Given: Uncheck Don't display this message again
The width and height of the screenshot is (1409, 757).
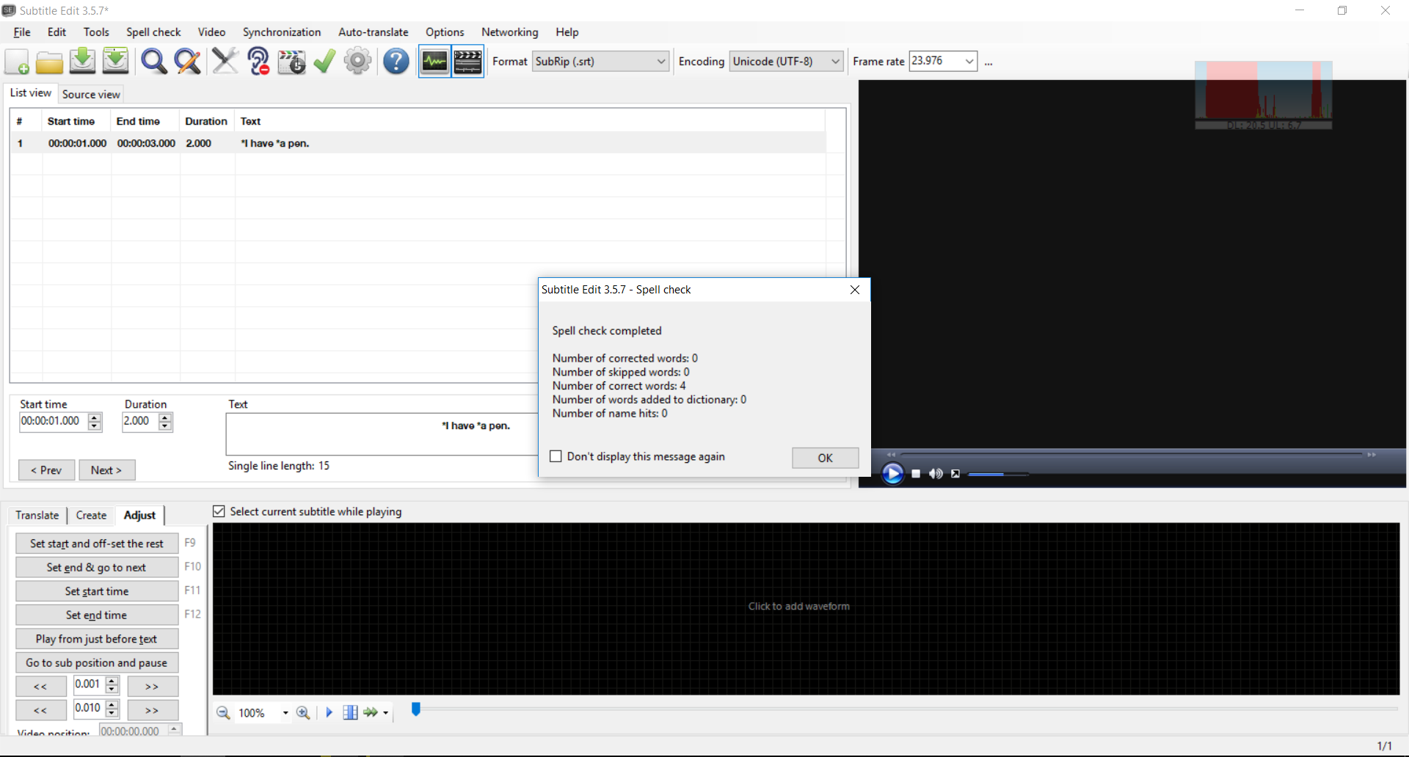Looking at the screenshot, I should tap(556, 456).
